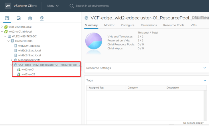Screen dimensions: 209x126
Task: Select wld1-vc01.lab.local in the tree
Action: pos(20,27)
